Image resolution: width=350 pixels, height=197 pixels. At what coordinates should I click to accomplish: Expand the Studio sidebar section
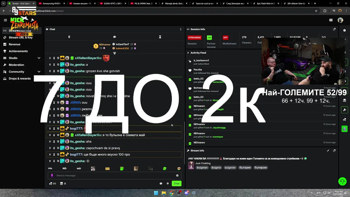[22, 58]
